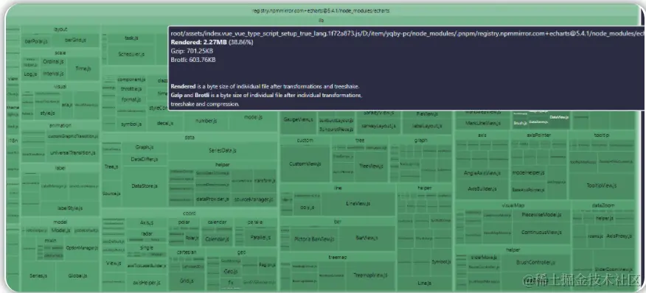Viewport: 646px width, 293px height.
Task: Choose the Interval.js cell in scale
Action: [53, 74]
